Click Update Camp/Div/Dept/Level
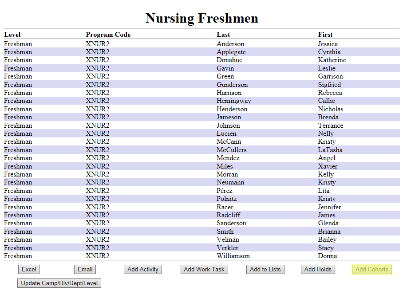This screenshot has height=294, width=403. pyautogui.click(x=59, y=283)
